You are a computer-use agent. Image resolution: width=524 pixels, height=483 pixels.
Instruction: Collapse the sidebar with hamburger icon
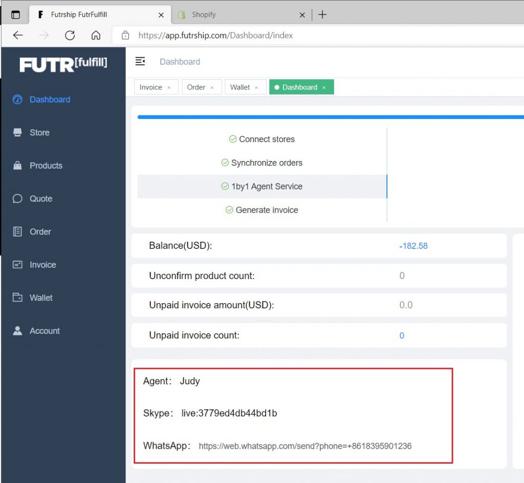pos(140,61)
